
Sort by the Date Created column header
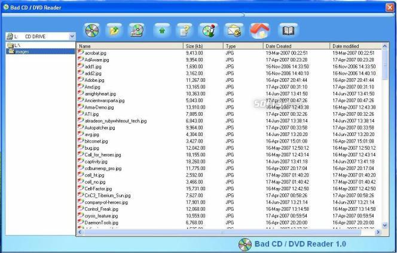pos(297,46)
